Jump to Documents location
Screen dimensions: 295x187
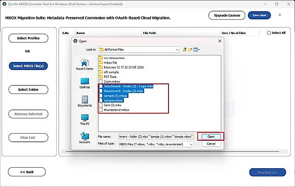click(85, 101)
